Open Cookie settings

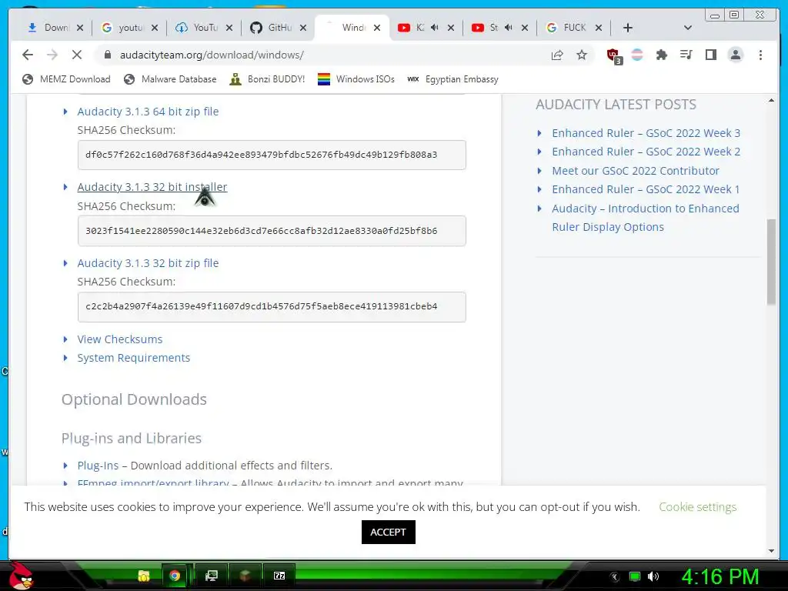click(x=697, y=506)
